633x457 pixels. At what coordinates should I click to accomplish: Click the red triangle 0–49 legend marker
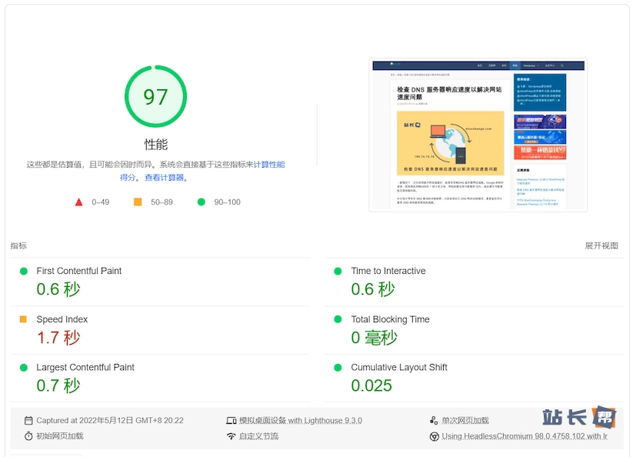78,202
